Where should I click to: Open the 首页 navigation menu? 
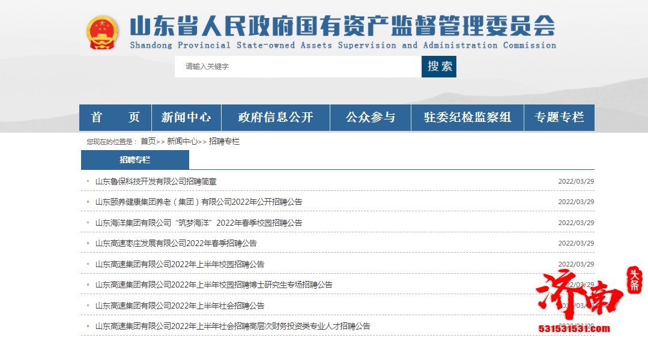pos(115,117)
